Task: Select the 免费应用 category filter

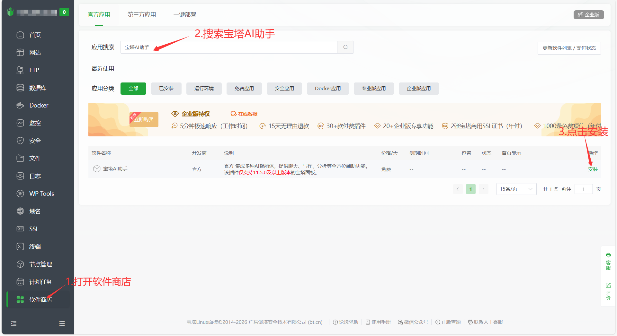Action: pos(244,89)
